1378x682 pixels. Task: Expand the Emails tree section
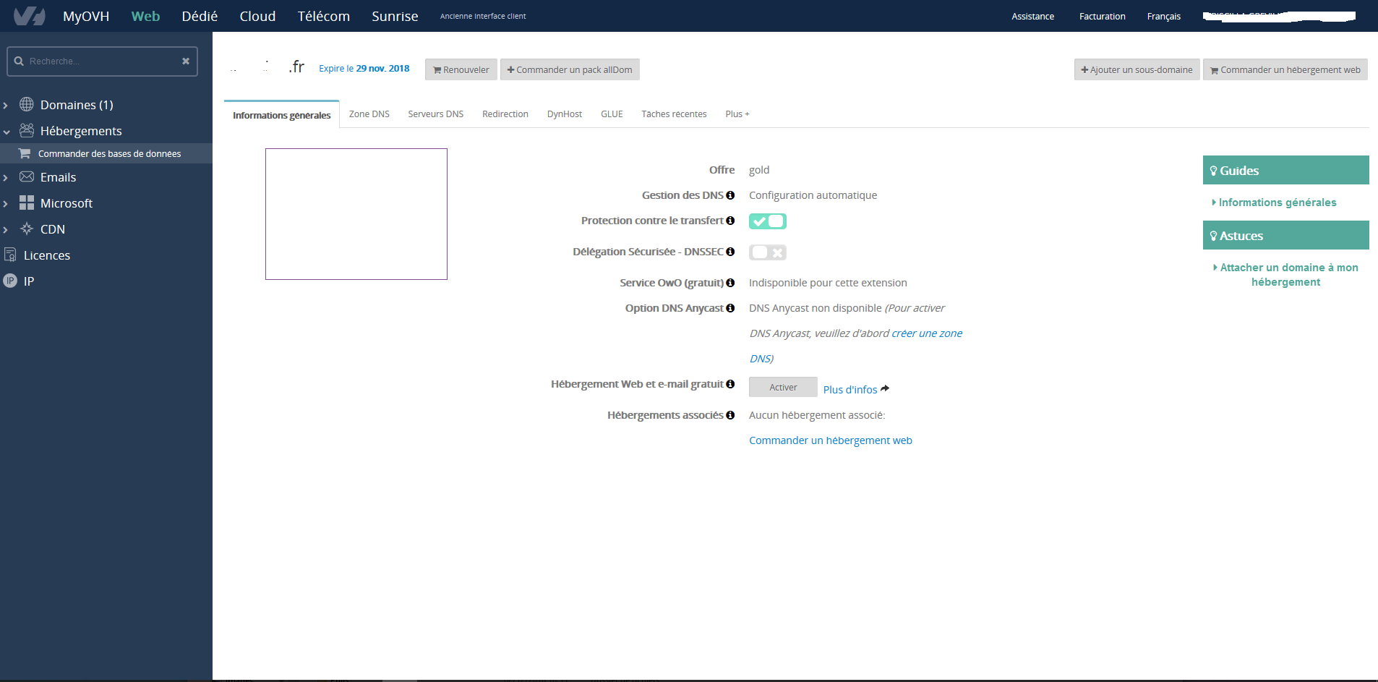pyautogui.click(x=6, y=178)
